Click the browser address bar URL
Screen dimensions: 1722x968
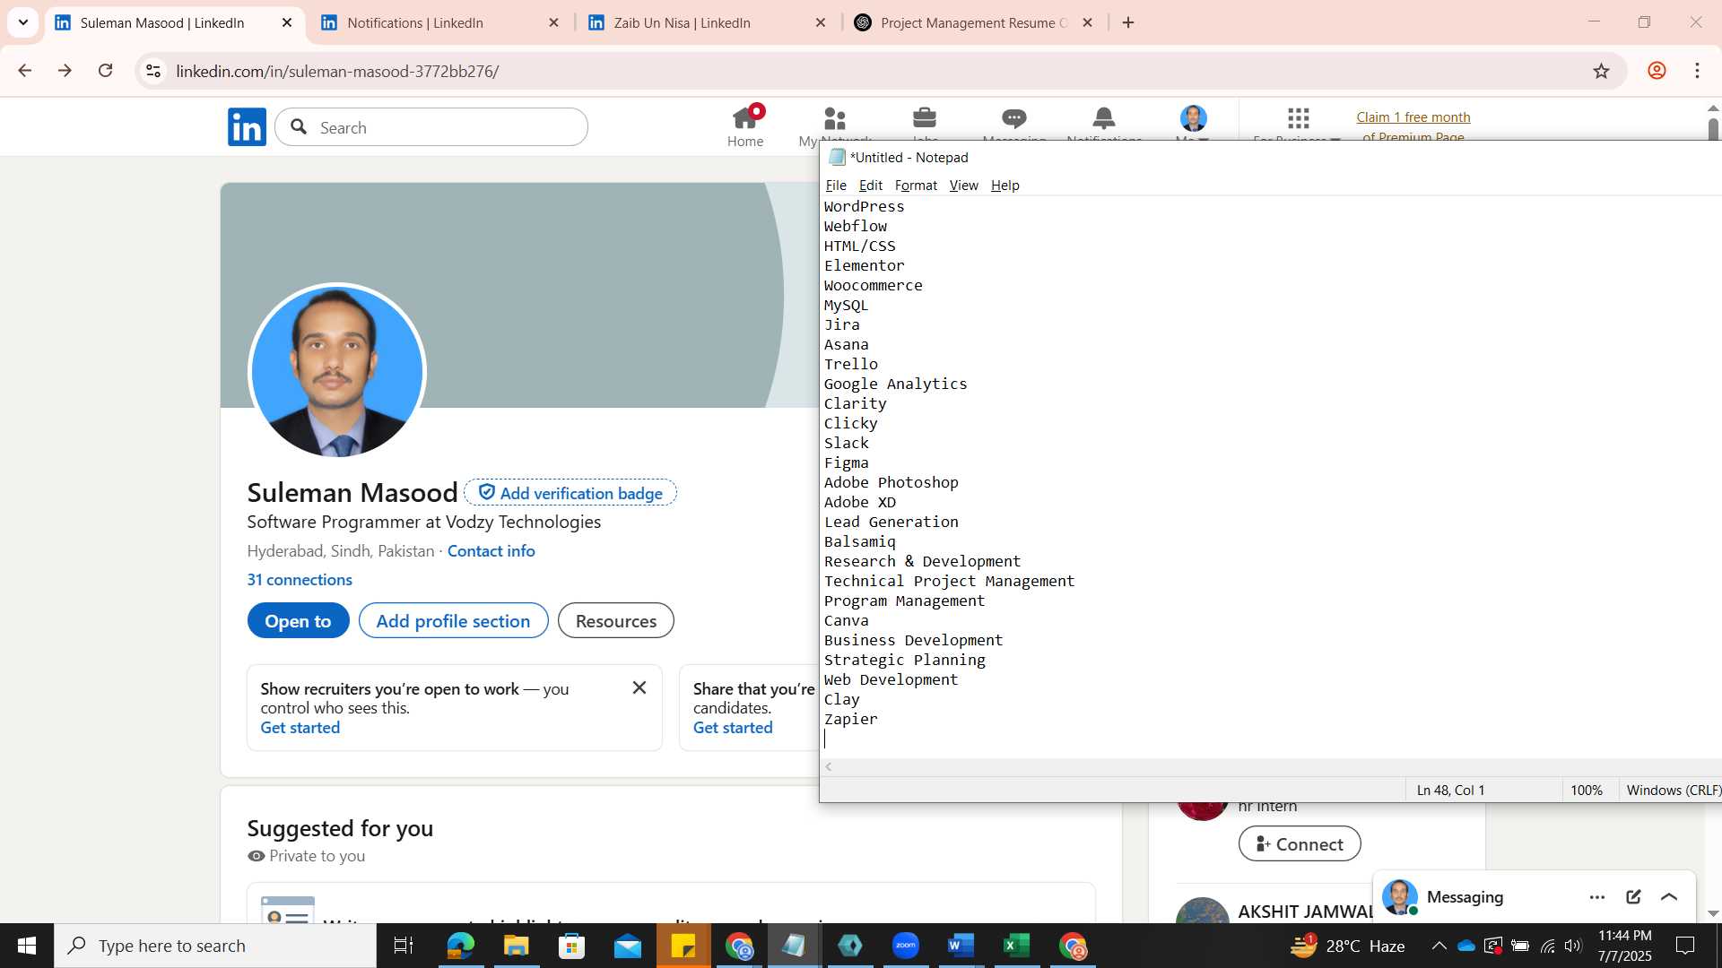[x=337, y=71]
